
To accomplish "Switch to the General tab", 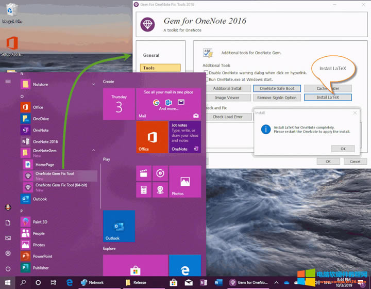I will point(151,55).
